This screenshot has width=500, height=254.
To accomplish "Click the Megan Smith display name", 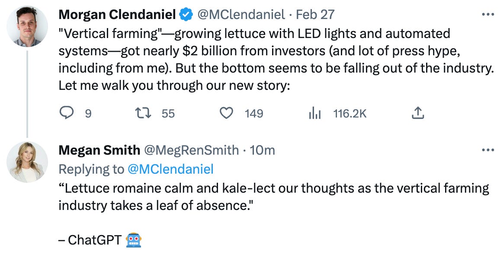I will point(99,150).
